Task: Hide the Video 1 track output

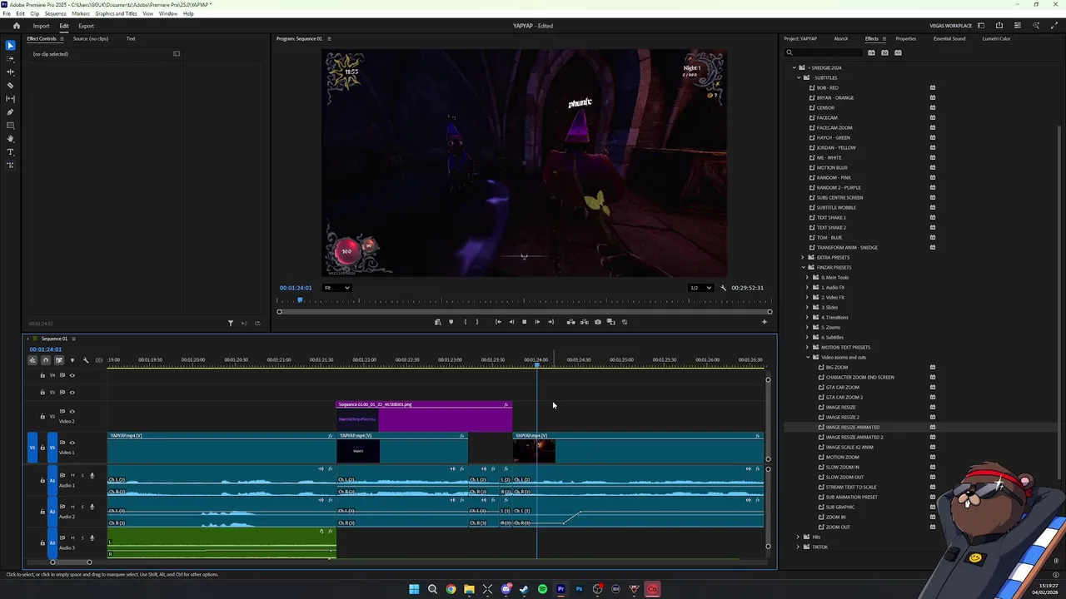Action: (72, 443)
